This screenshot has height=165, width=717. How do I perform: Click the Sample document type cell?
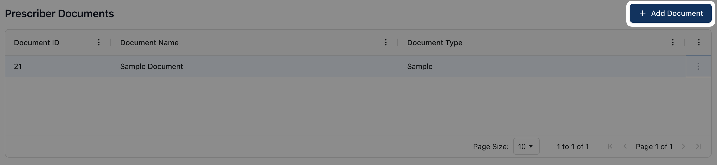click(419, 66)
